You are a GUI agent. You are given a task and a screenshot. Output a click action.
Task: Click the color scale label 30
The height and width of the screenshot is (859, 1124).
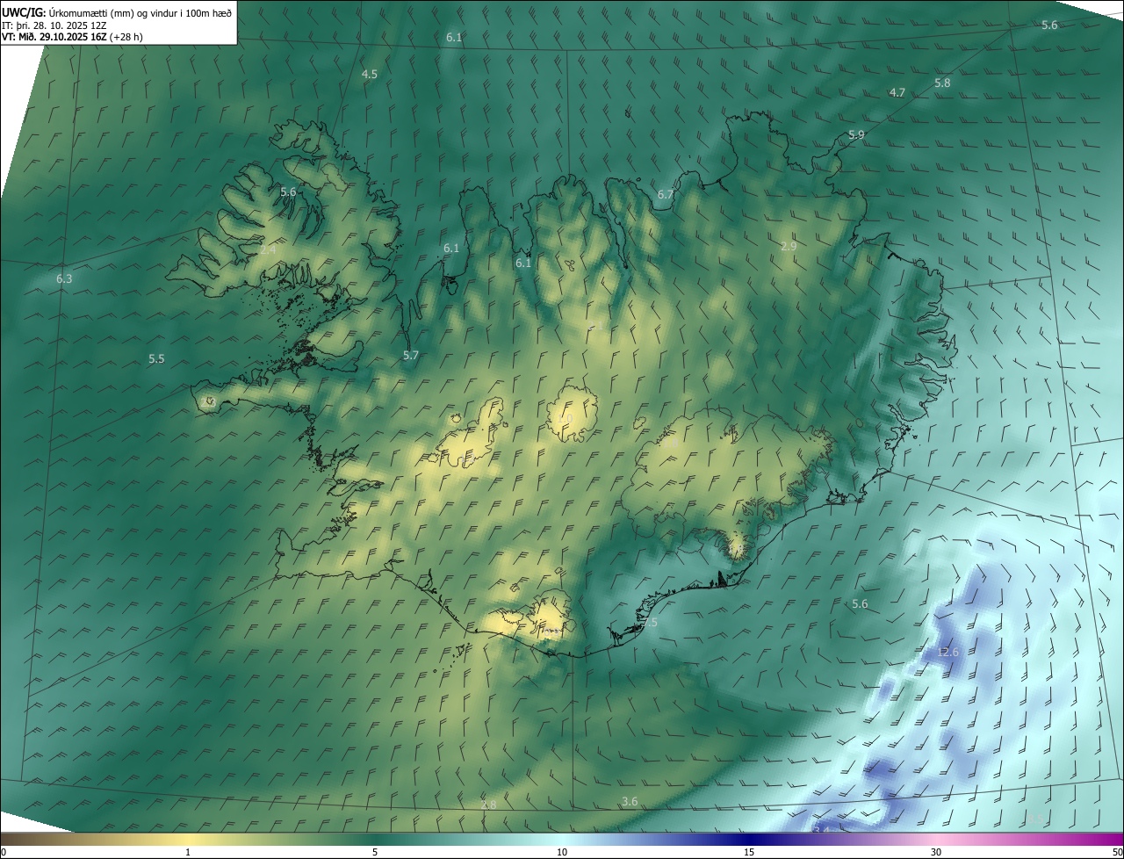point(936,852)
